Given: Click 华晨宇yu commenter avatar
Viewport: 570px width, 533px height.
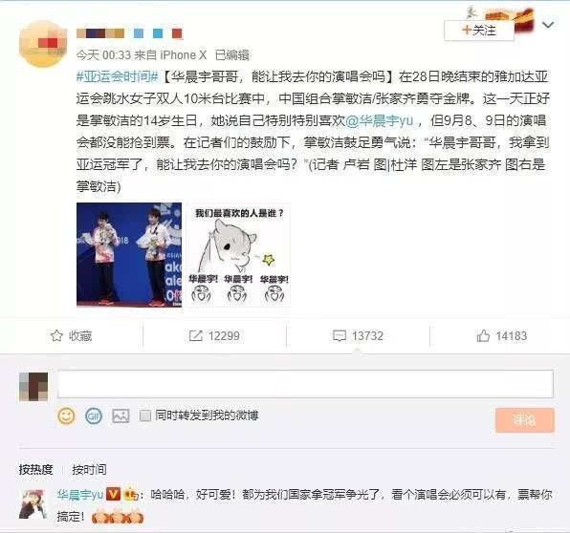Looking at the screenshot, I should [x=33, y=504].
